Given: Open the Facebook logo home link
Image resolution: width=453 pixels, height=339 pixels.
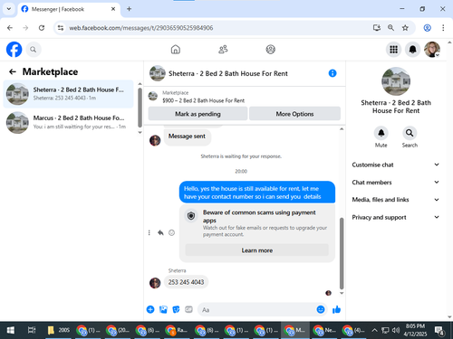Looking at the screenshot, I should tap(14, 50).
